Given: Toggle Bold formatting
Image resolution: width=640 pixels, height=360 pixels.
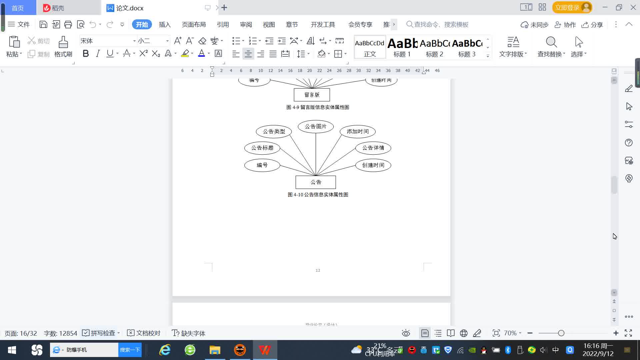Looking at the screenshot, I should tap(86, 53).
